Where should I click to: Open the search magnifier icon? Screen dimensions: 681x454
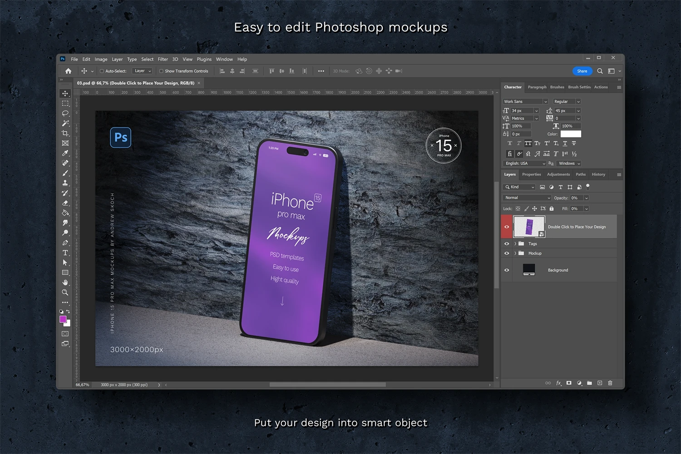[600, 71]
